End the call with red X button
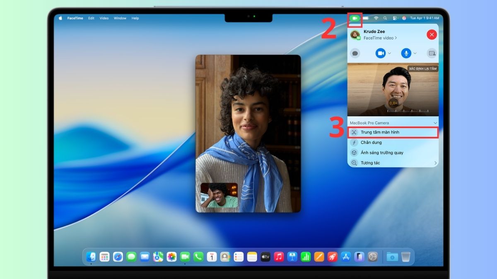 click(x=432, y=35)
